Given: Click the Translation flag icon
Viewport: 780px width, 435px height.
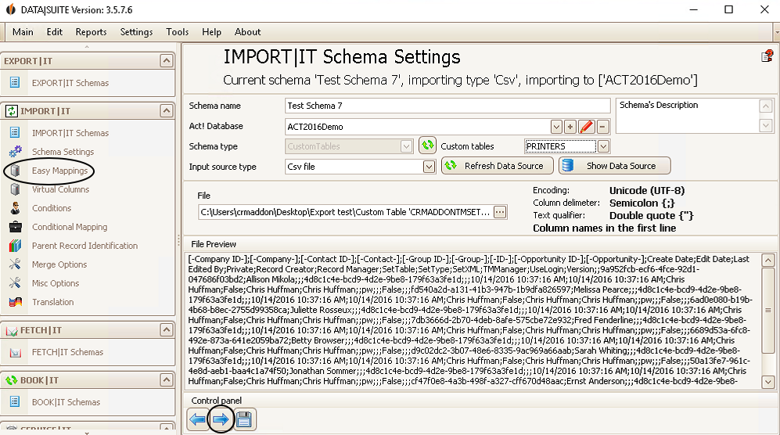Looking at the screenshot, I should point(16,302).
